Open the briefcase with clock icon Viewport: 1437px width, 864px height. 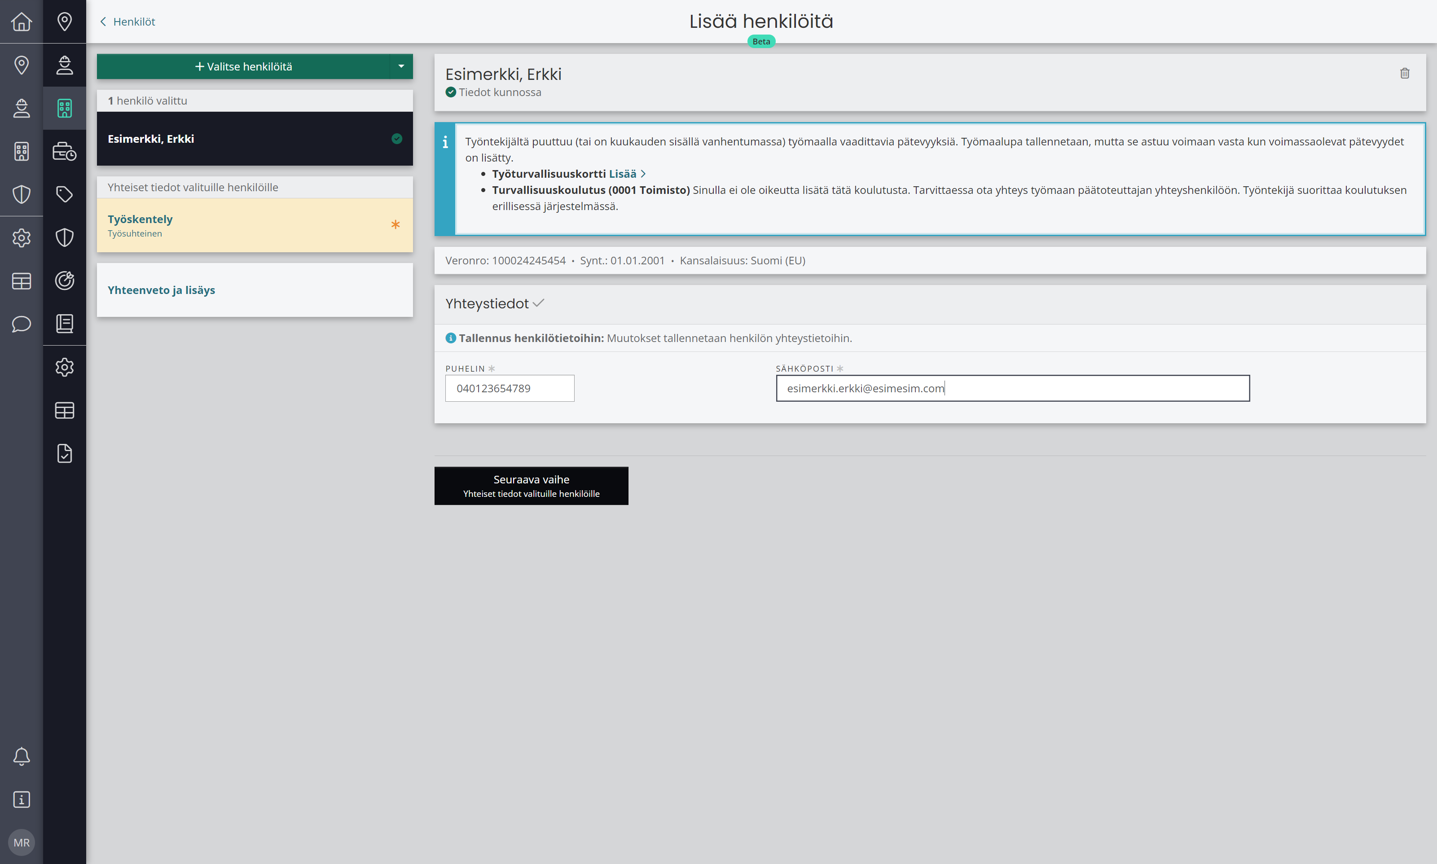[x=65, y=151]
